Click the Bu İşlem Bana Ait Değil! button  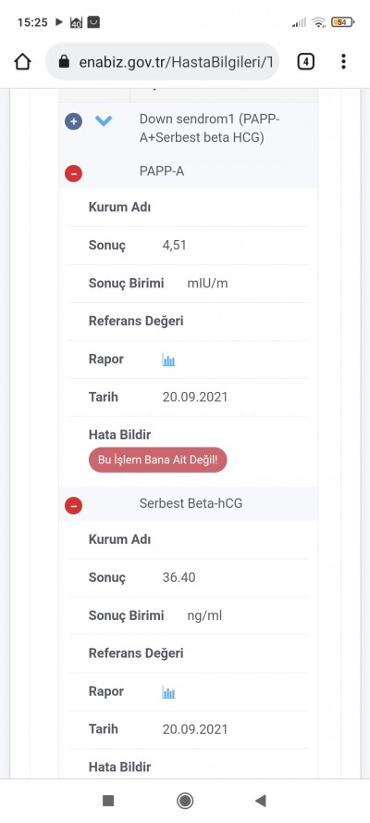[x=158, y=460]
